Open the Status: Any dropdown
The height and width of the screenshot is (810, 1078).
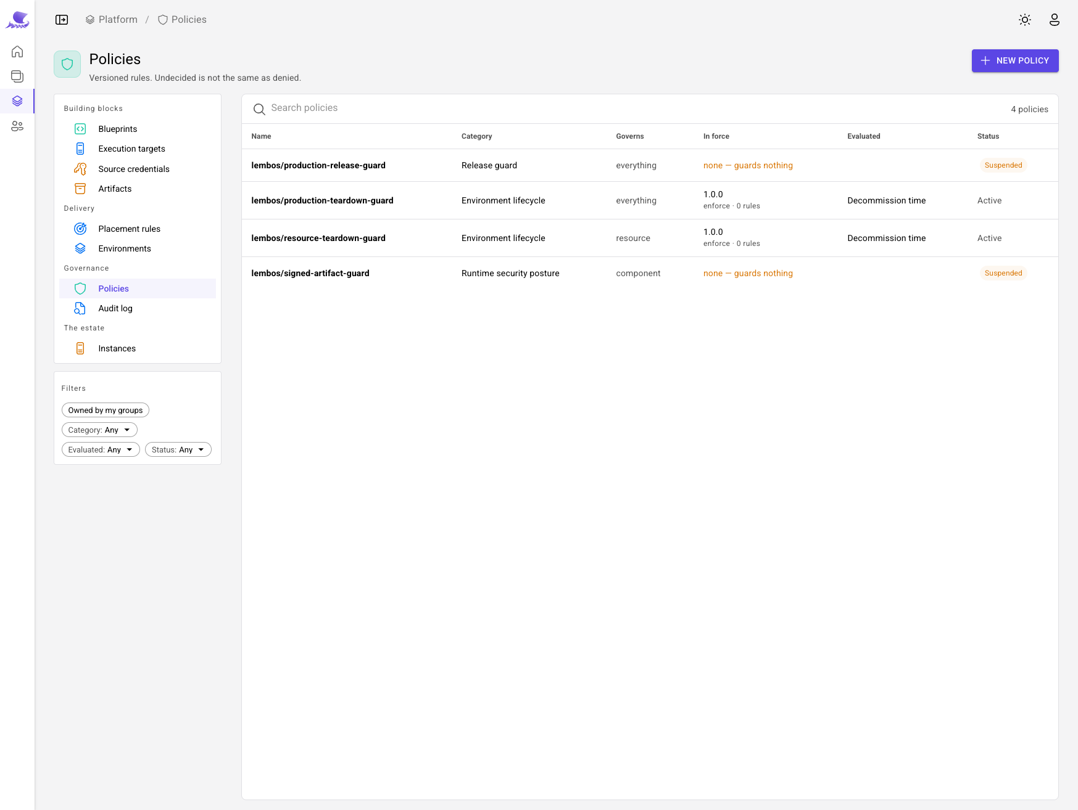(x=178, y=449)
